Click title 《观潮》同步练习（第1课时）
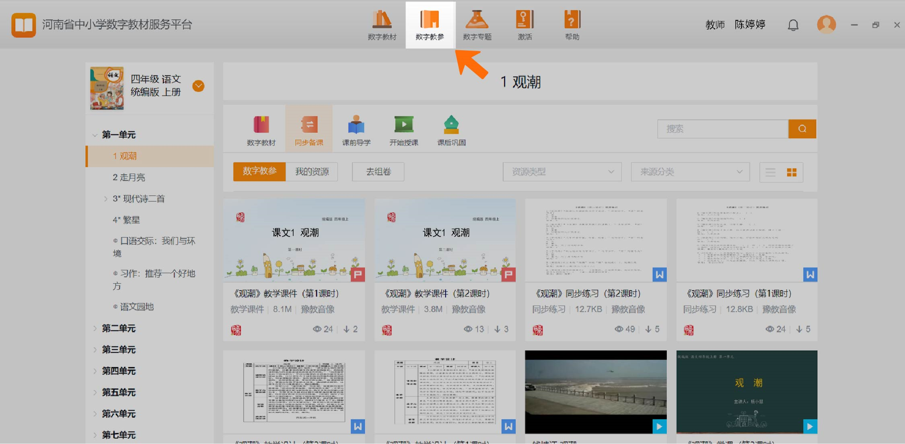This screenshot has width=905, height=444. [x=738, y=293]
